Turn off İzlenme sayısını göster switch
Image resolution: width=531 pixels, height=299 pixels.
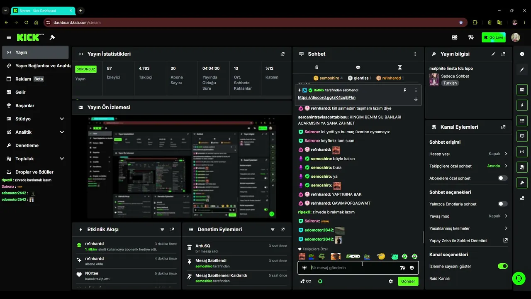tap(502, 266)
